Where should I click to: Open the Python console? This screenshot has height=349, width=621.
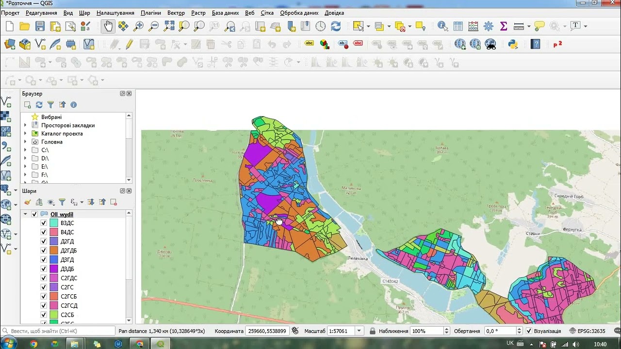(513, 44)
